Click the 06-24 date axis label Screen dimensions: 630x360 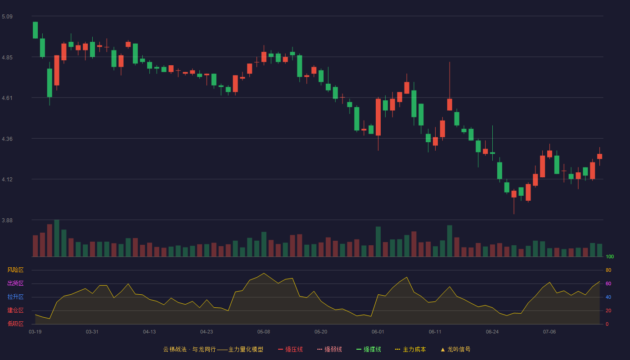click(x=492, y=332)
